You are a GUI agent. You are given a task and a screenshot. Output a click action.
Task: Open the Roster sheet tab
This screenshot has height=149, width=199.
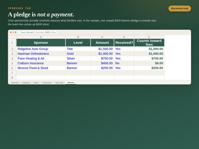36,83
